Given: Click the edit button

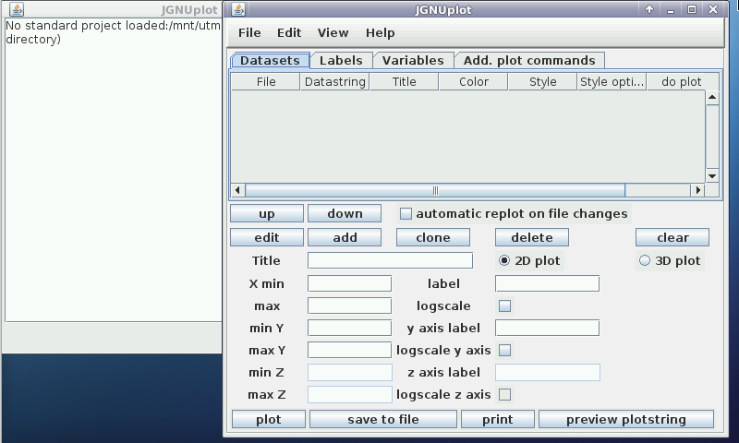Looking at the screenshot, I should (x=267, y=237).
